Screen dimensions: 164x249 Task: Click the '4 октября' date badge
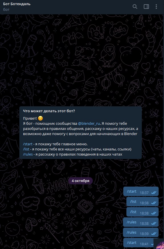pos(81,181)
